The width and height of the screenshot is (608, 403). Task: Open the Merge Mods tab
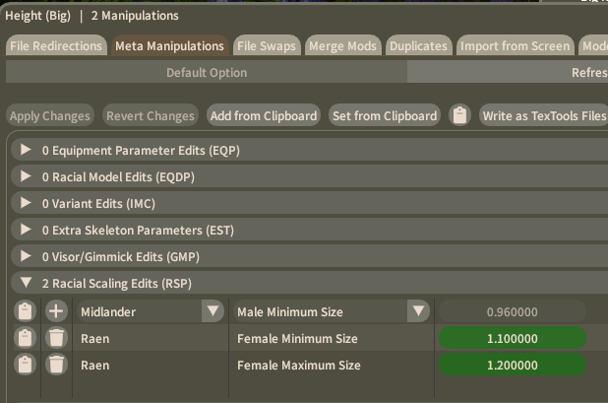coord(342,45)
